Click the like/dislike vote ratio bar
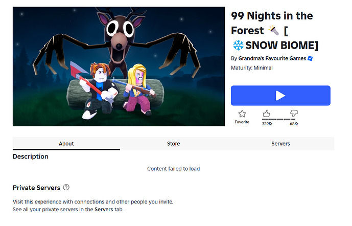352x226 pixels. tap(280, 119)
